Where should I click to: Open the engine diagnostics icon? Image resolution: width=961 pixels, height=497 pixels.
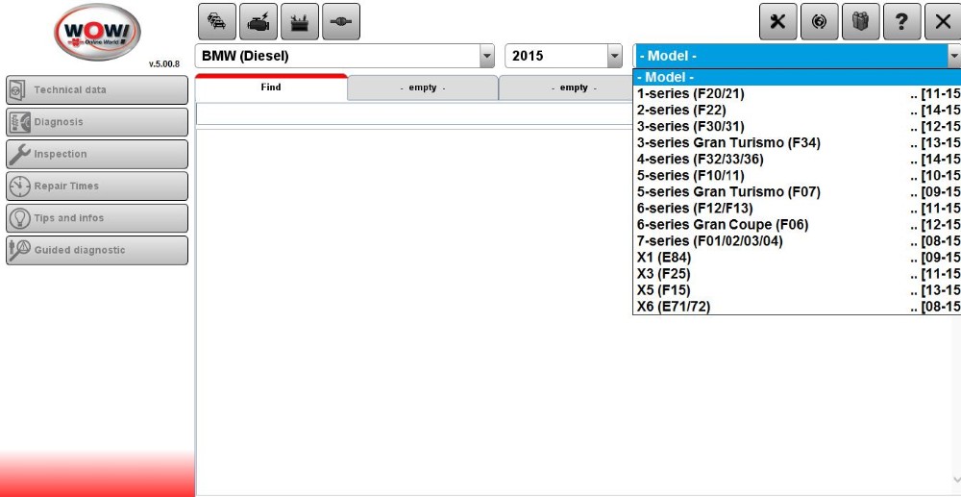(258, 22)
